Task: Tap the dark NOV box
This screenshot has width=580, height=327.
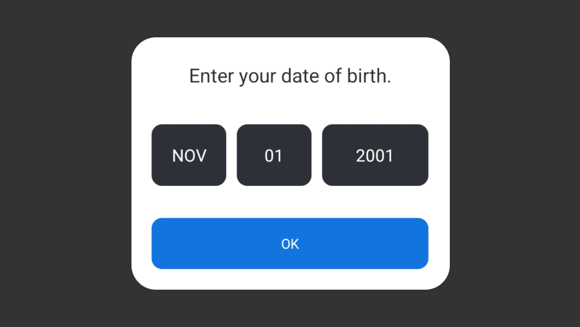Action: click(189, 155)
